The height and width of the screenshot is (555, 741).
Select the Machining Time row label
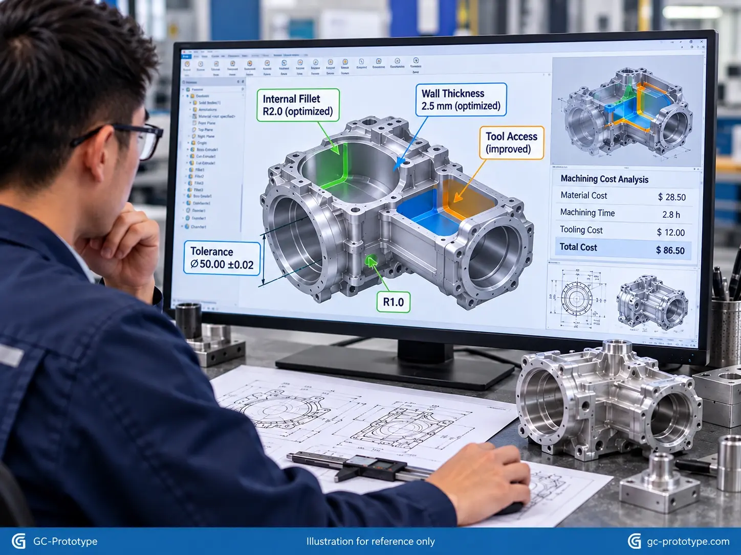click(587, 213)
